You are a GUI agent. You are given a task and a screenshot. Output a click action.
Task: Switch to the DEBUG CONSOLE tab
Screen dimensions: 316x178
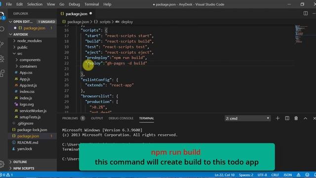point(121,118)
